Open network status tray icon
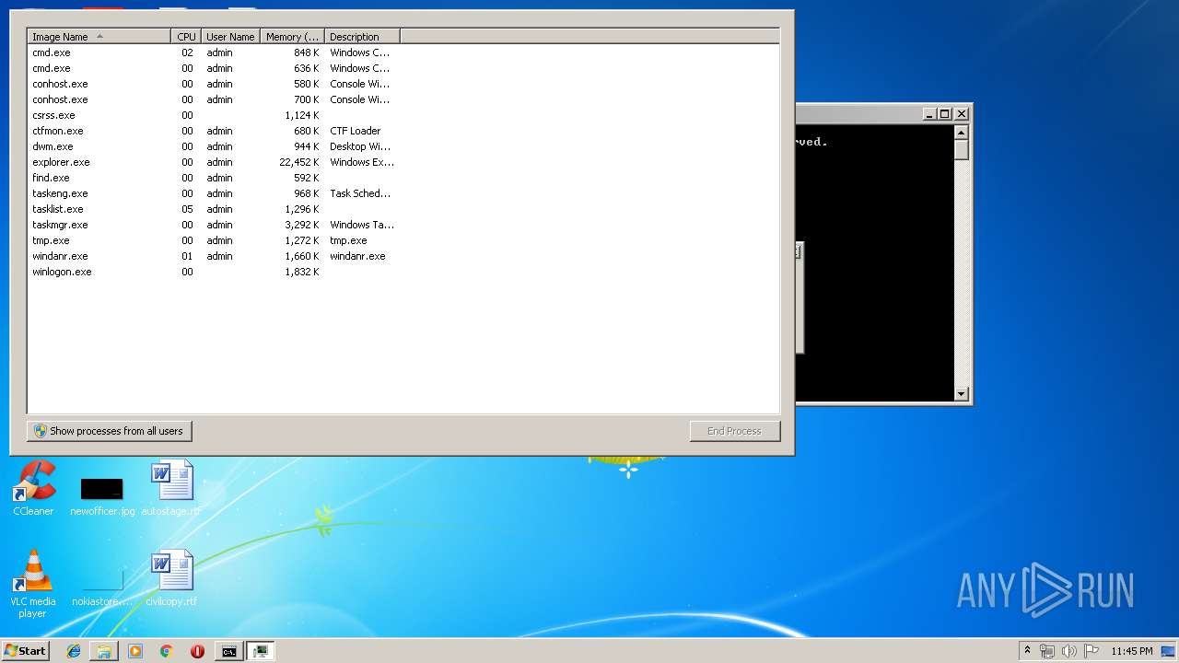This screenshot has width=1179, height=663. click(x=1047, y=651)
